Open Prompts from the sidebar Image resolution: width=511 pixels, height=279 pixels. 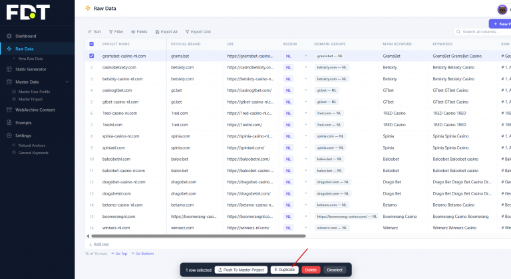coord(23,123)
